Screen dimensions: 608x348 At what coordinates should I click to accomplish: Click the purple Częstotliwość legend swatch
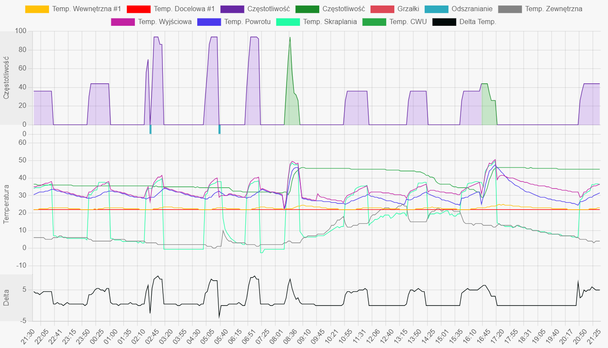tap(232, 9)
